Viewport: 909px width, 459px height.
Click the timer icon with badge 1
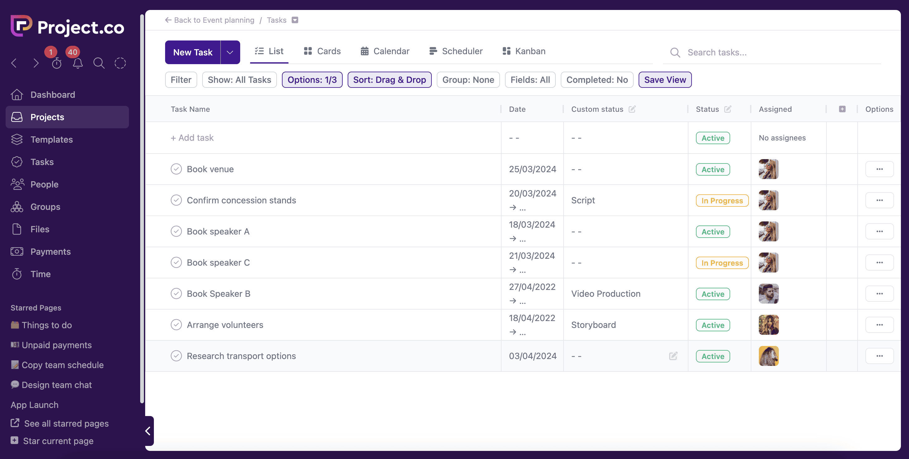tap(56, 63)
